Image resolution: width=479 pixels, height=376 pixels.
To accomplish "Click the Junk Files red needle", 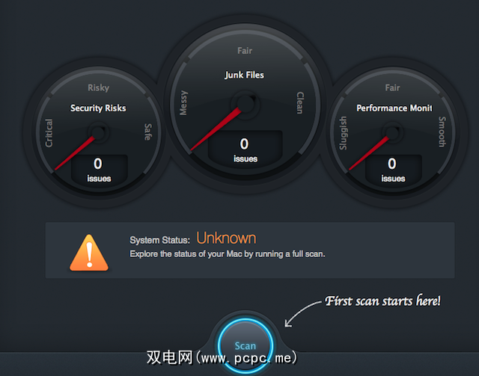I will (216, 129).
